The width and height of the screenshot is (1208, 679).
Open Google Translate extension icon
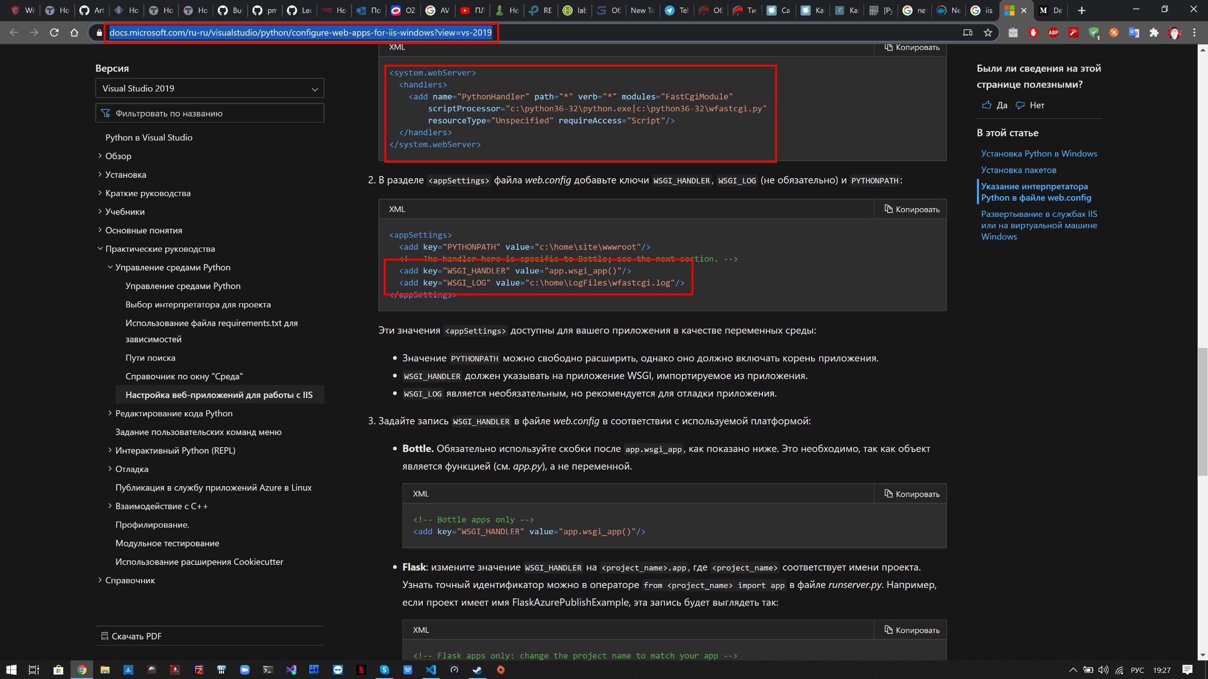(x=1134, y=33)
